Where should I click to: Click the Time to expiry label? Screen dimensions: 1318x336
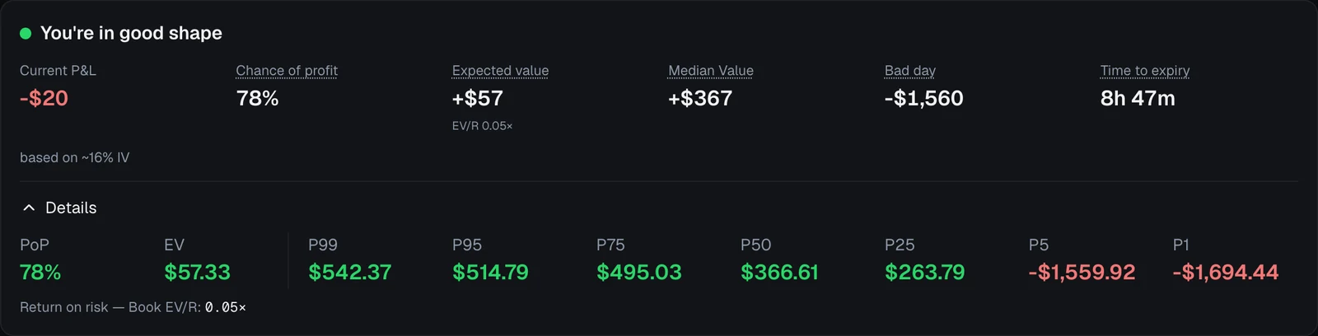pos(1145,71)
